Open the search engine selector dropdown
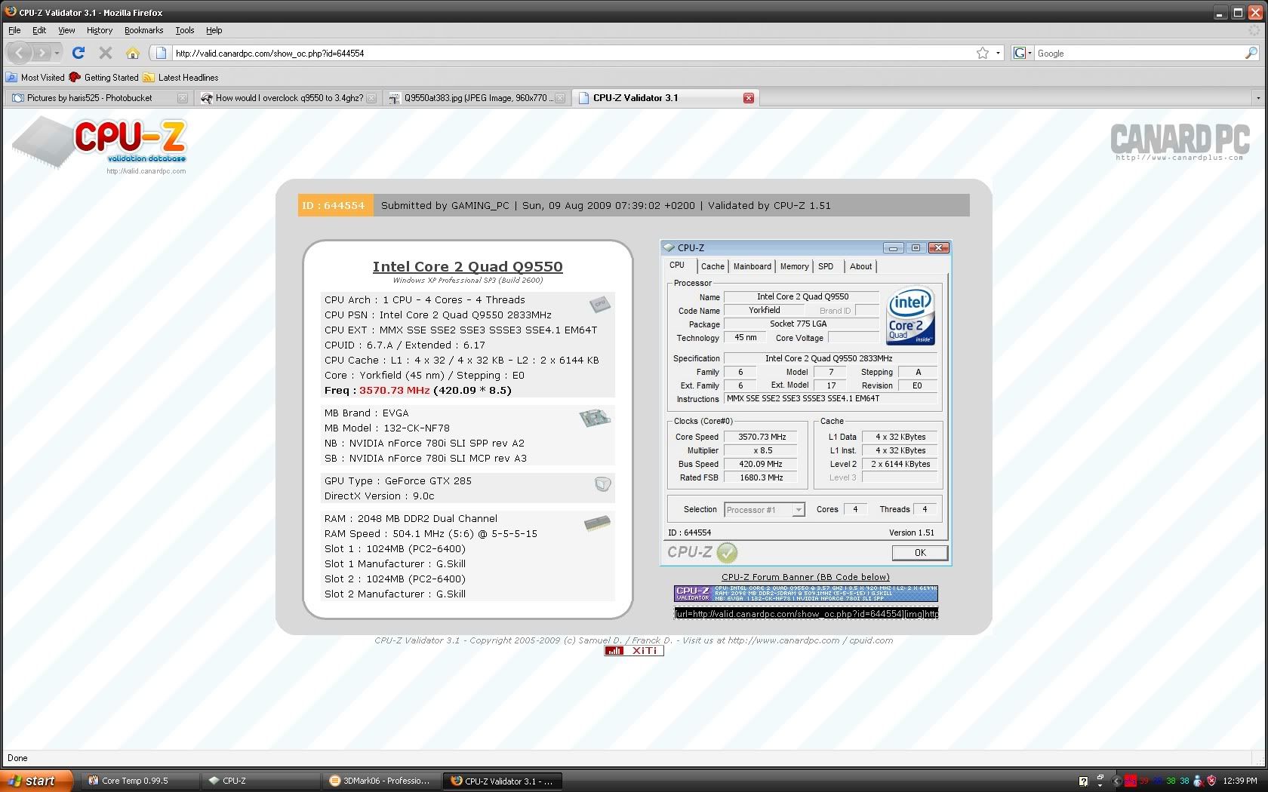This screenshot has height=792, width=1268. coord(1022,53)
